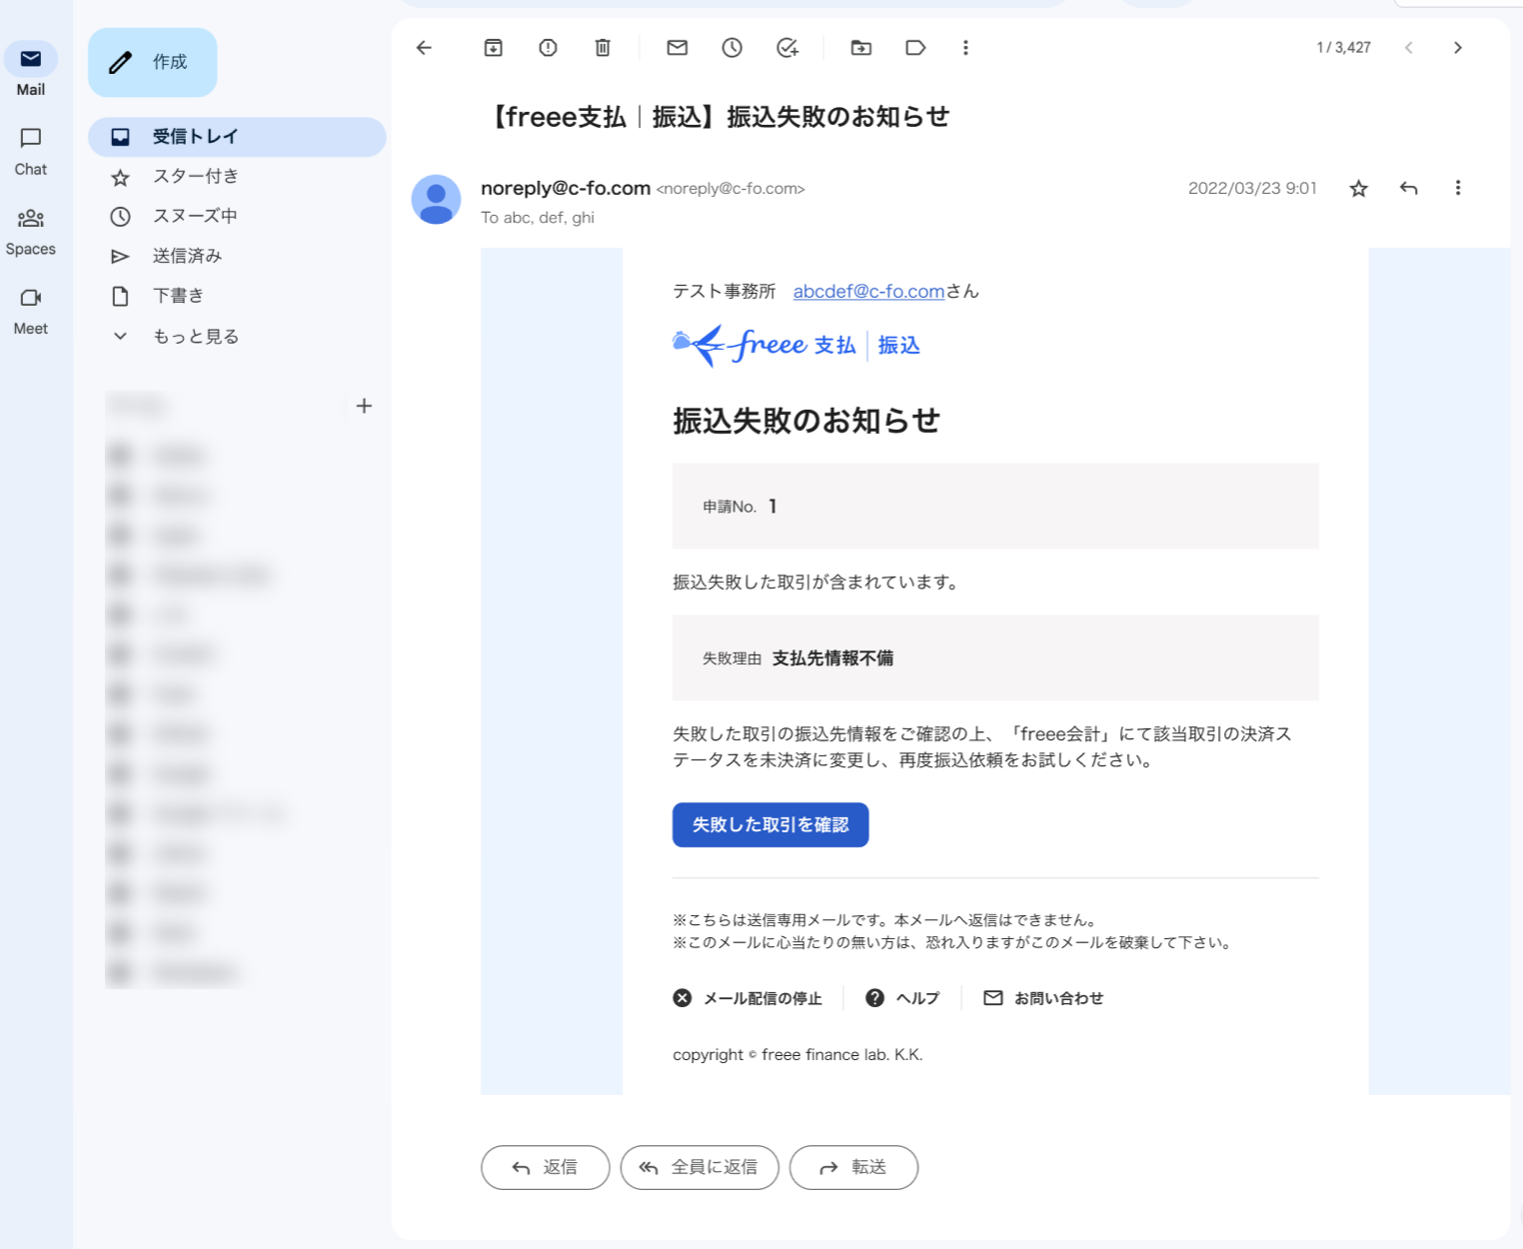Click the メール配信の停止 link
1523x1249 pixels.
coord(748,998)
